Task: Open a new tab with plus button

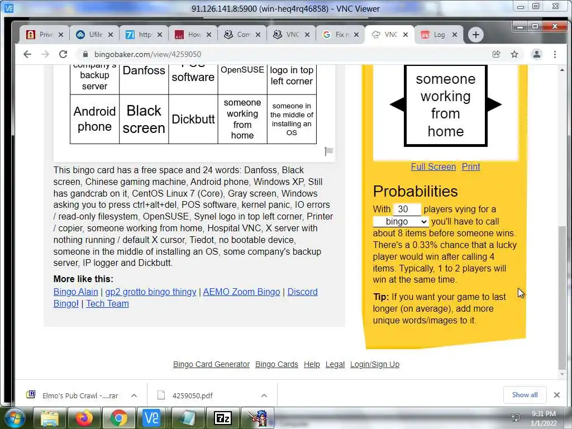Action: click(476, 35)
